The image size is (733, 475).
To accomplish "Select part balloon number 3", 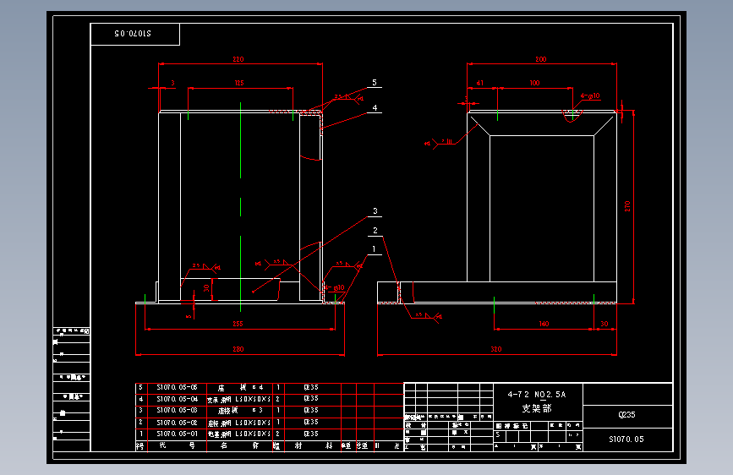I will coord(375,211).
